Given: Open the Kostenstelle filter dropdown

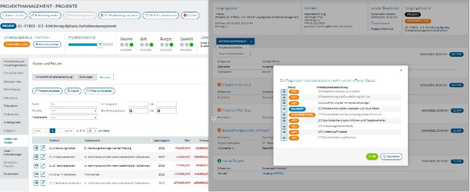Looking at the screenshot, I should (x=74, y=118).
